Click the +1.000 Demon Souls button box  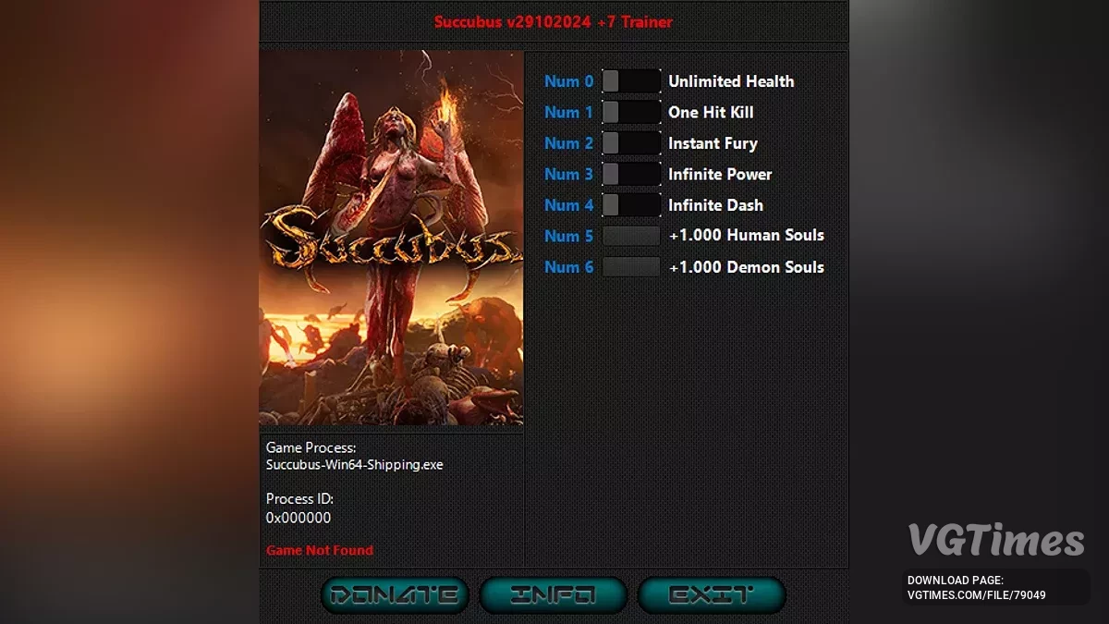coord(631,267)
